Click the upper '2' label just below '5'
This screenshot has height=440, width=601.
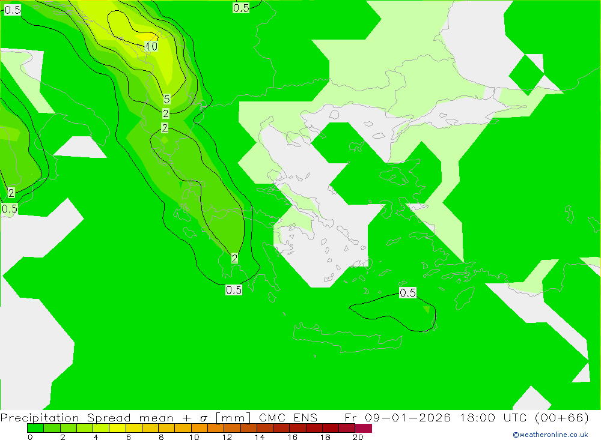[166, 113]
